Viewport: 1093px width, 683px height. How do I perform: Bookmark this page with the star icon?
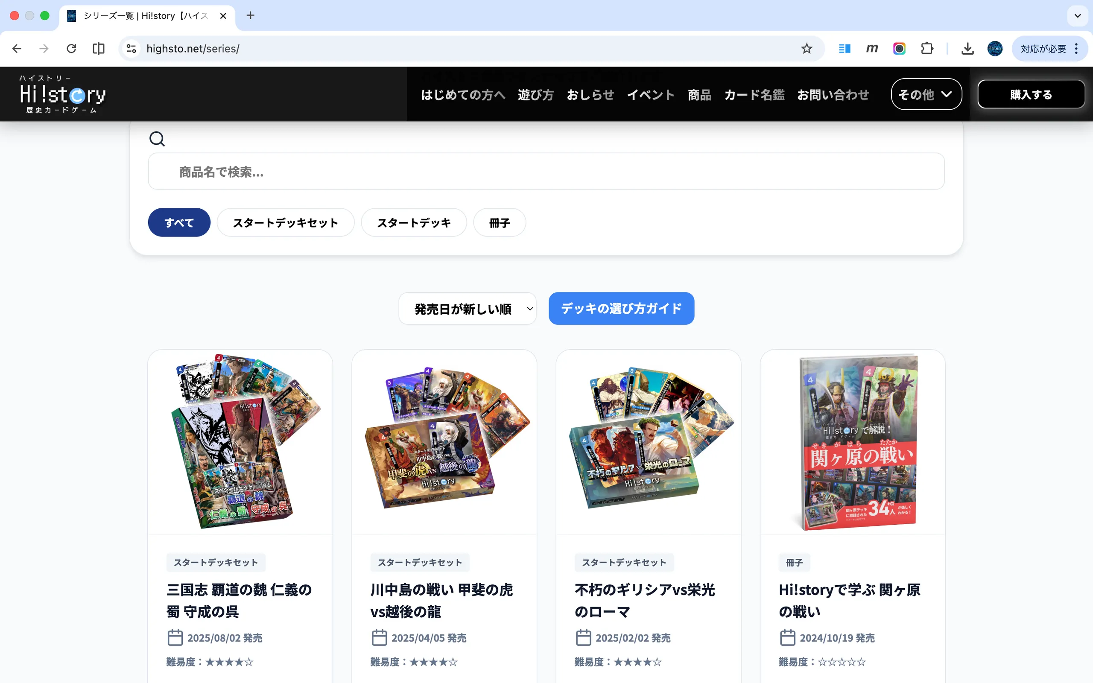[x=806, y=48]
